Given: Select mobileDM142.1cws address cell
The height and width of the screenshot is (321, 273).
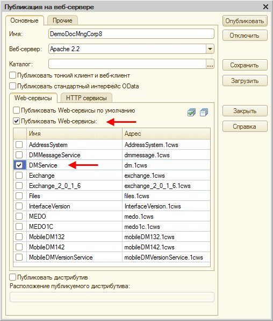Looking at the screenshot, I should coord(166,247).
